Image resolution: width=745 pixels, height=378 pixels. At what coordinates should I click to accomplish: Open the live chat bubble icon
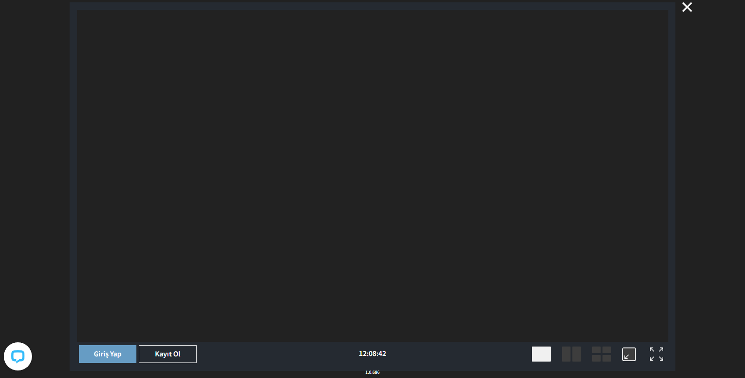18,356
